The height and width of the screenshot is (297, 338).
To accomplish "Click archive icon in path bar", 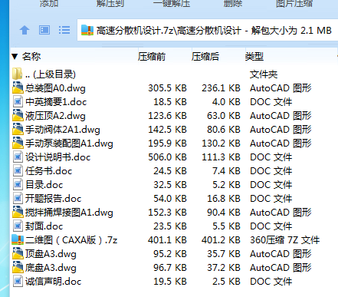I will [87, 30].
